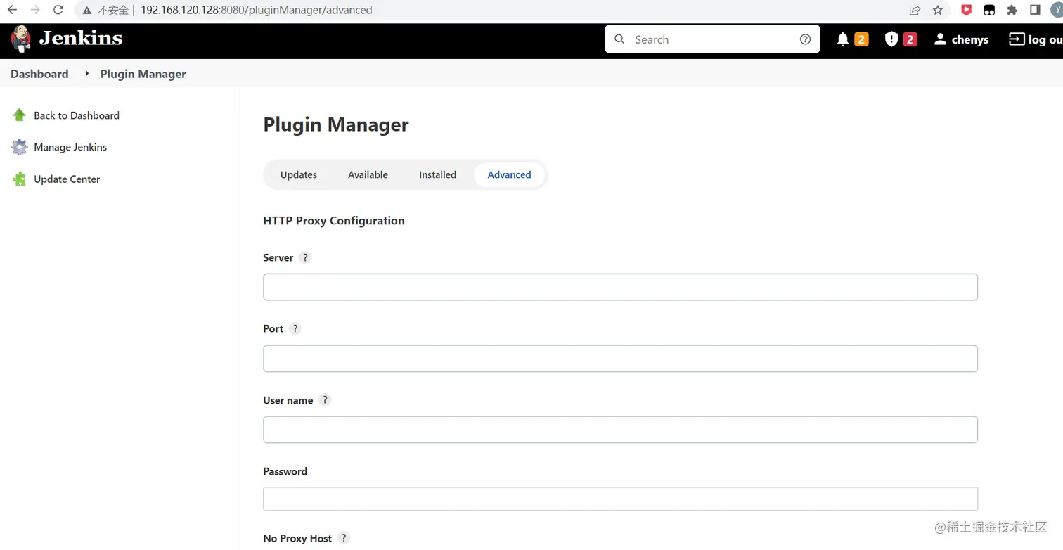Open the Plugin Manager breadcrumb link

click(143, 74)
